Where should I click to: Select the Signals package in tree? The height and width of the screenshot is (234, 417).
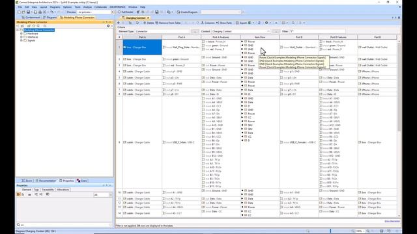click(x=31, y=40)
